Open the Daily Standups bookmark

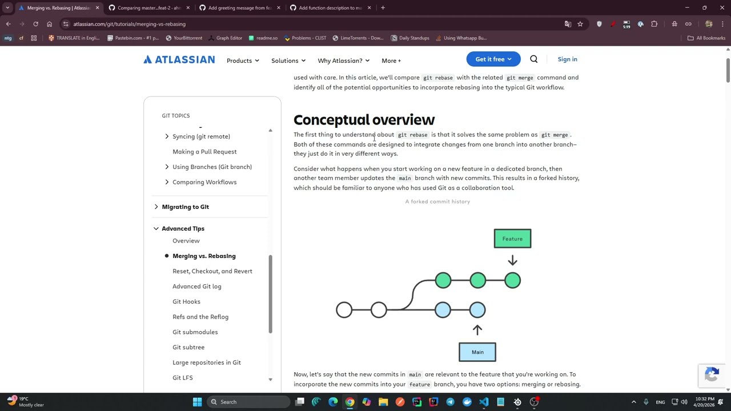(410, 38)
